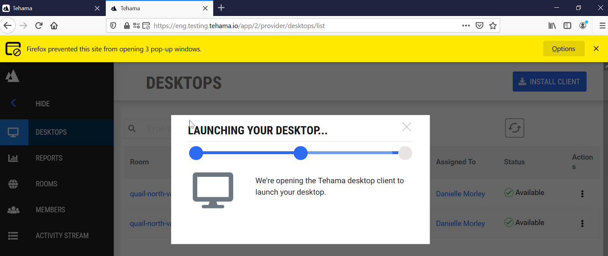Show site security padlock info
This screenshot has width=608, height=256.
click(x=127, y=26)
